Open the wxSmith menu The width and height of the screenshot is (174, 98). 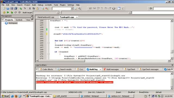[x=48, y=5]
